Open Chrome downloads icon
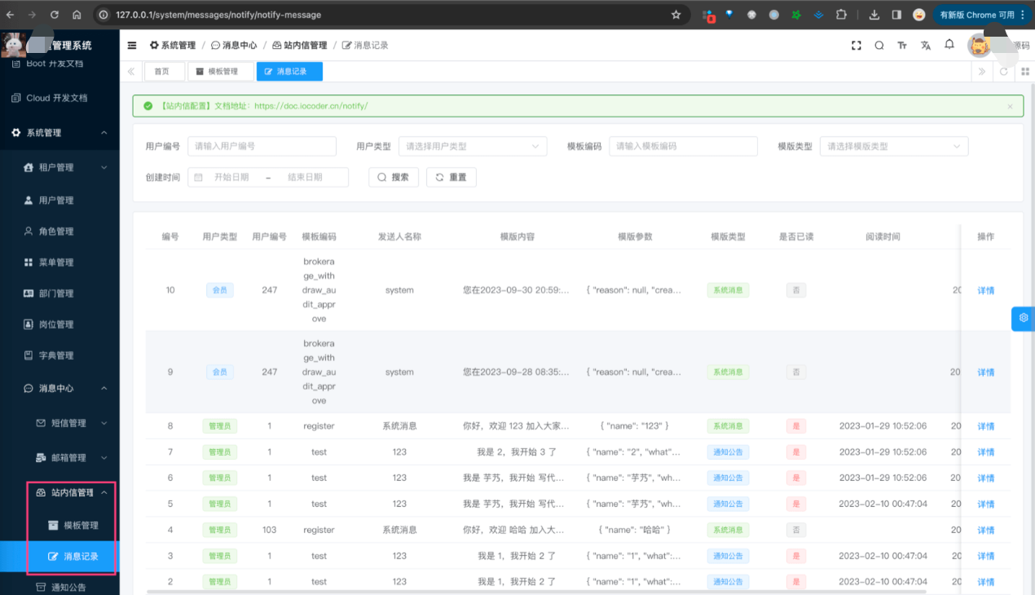The width and height of the screenshot is (1035, 595). pos(874,15)
